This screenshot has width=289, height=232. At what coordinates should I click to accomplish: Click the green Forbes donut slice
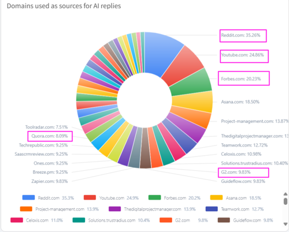click(x=191, y=83)
